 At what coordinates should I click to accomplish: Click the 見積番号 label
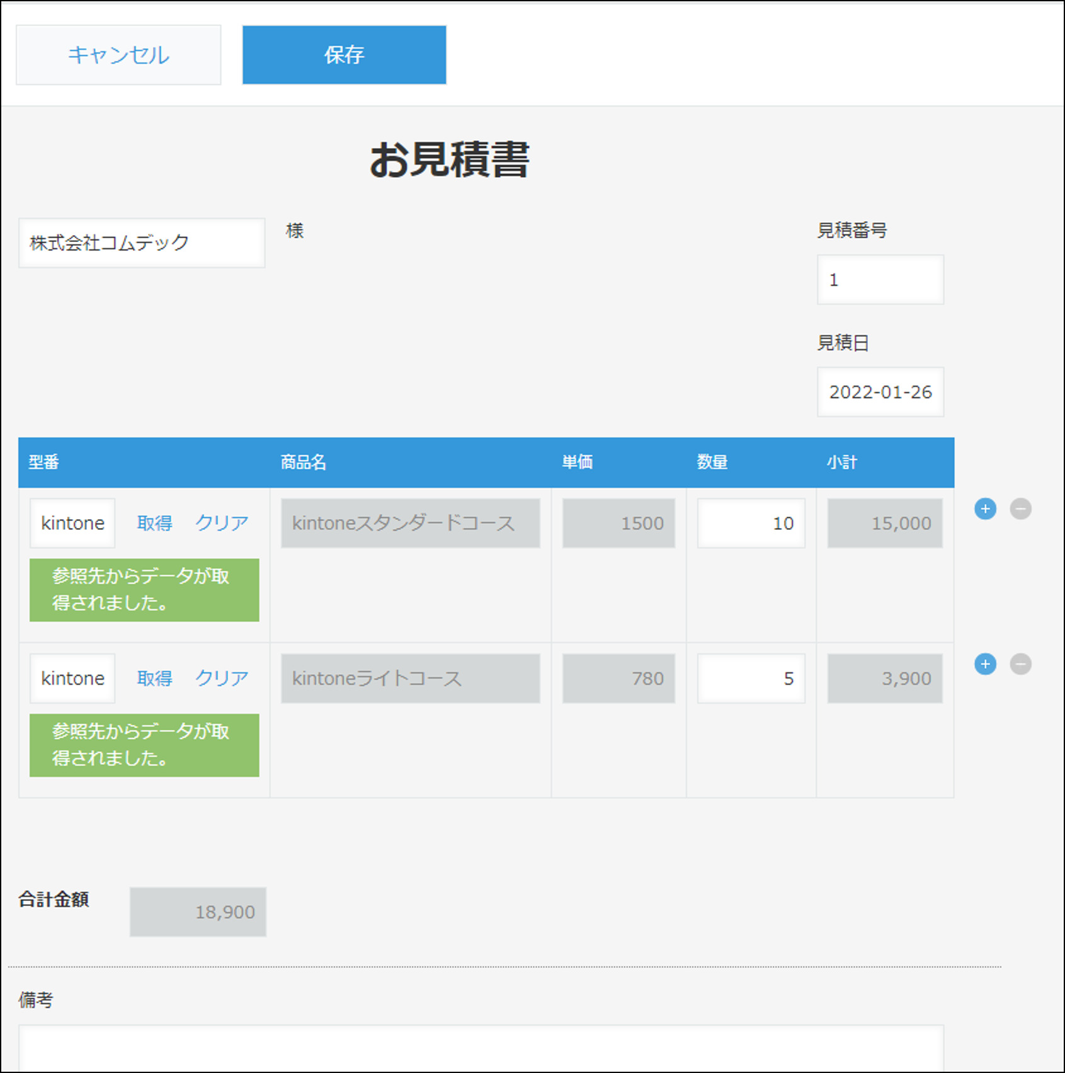[852, 230]
